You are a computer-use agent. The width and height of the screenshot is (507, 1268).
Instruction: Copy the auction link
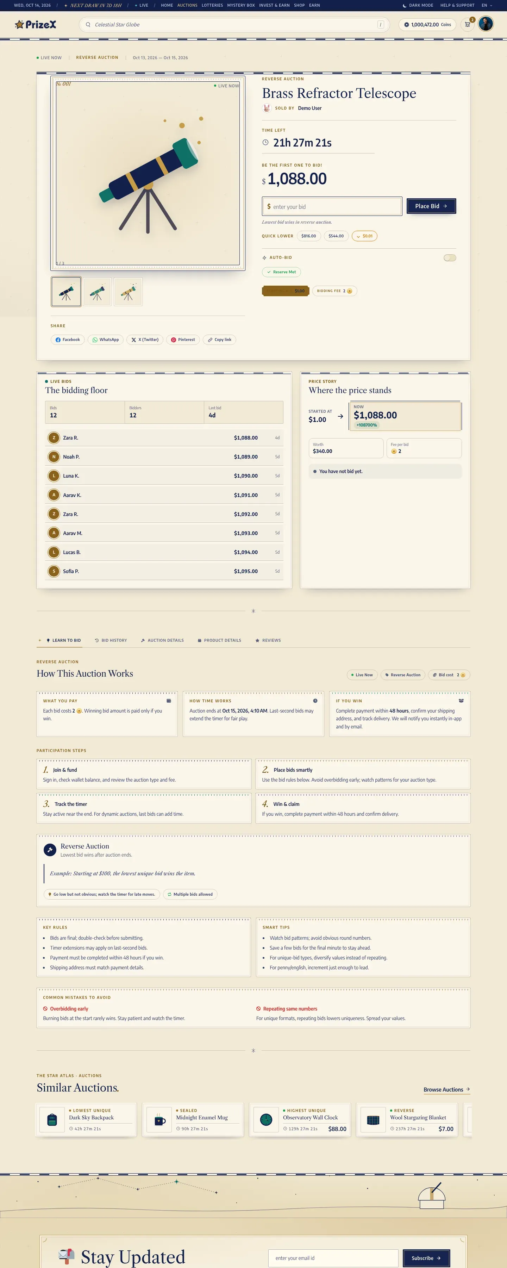(x=219, y=340)
